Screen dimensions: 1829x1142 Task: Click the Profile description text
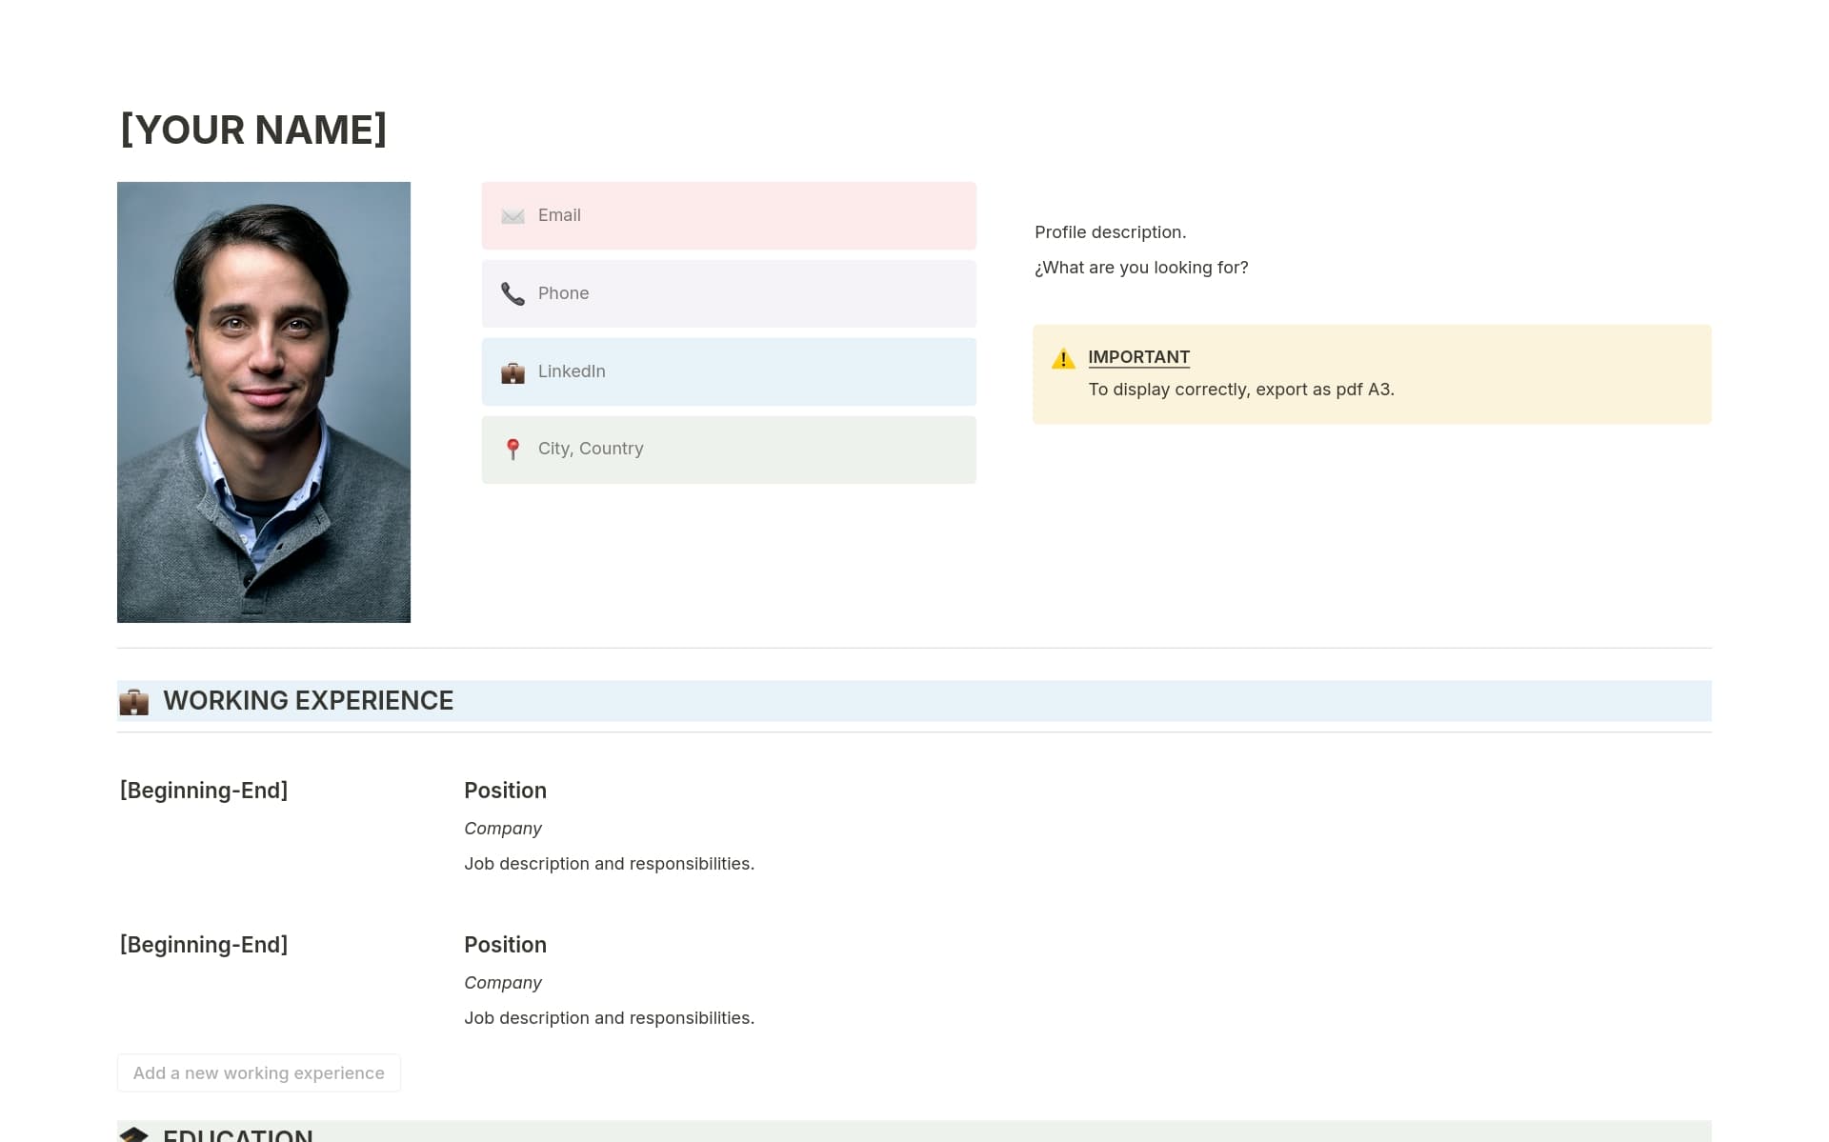[1110, 231]
